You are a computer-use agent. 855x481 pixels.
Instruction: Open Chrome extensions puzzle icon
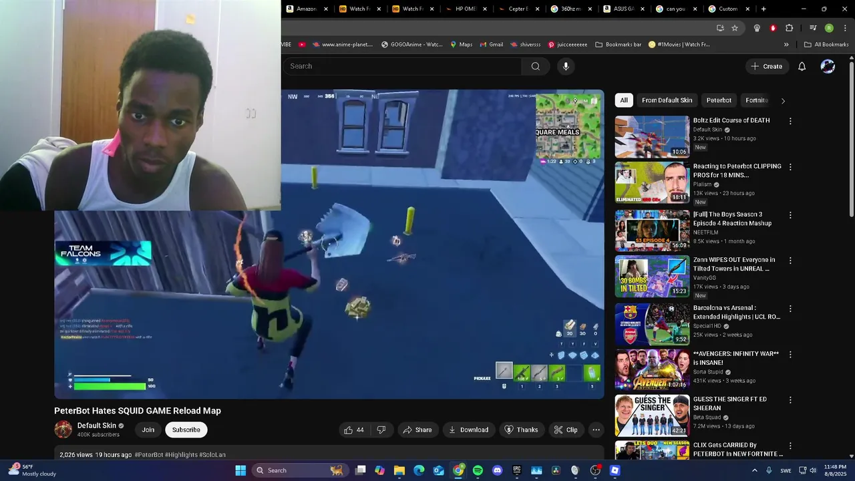(x=789, y=28)
